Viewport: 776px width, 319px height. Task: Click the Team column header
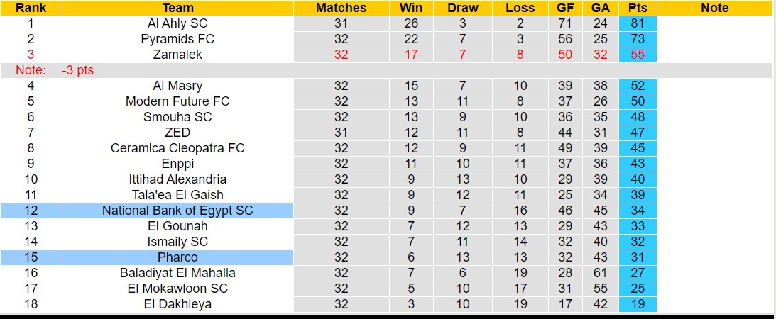click(x=177, y=8)
